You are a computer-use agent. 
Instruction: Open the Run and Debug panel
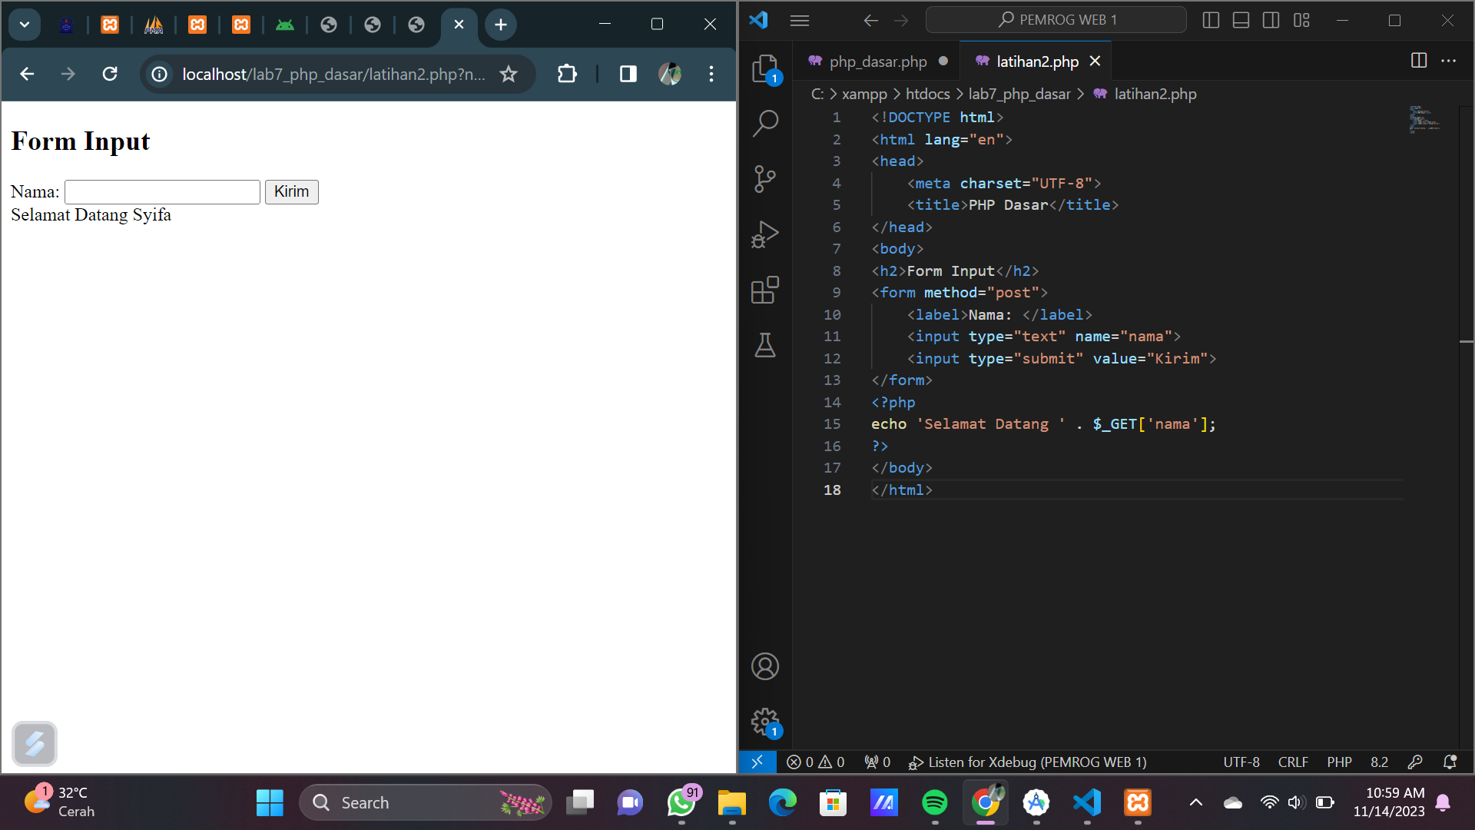coord(765,234)
